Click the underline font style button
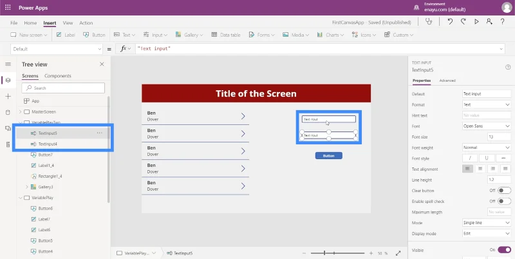The image size is (515, 259). [x=487, y=158]
